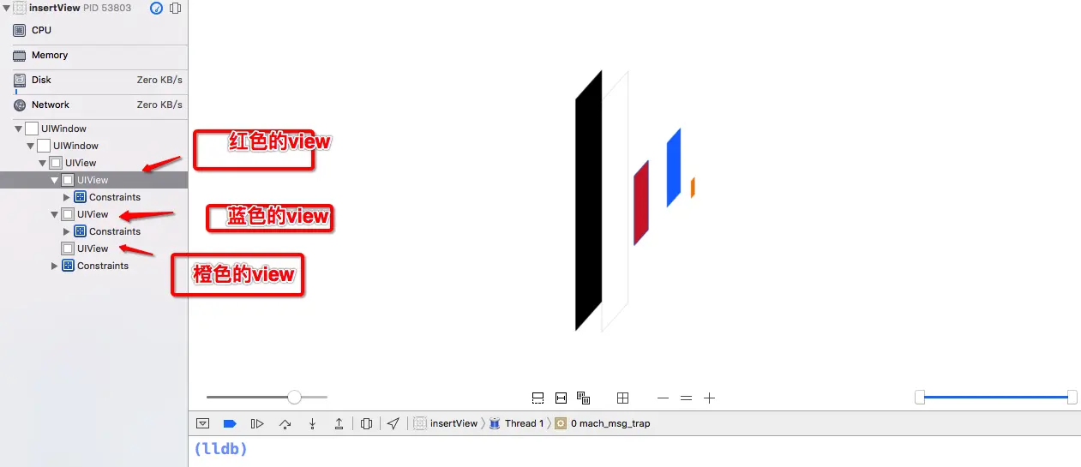Open the gauge view-options icon beside PID 53803

156,8
